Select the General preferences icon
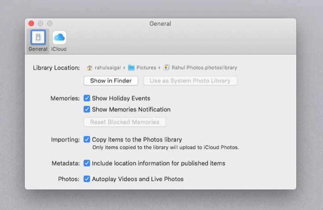This screenshot has height=210, width=323. coord(38,38)
